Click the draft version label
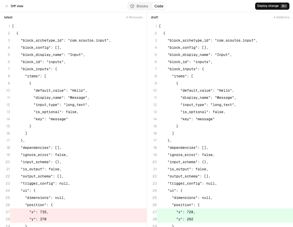293x227 pixels. [155, 17]
